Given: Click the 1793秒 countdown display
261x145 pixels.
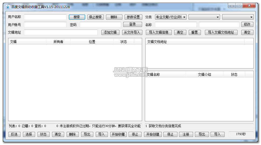Looking at the screenshot, I should point(241,134).
